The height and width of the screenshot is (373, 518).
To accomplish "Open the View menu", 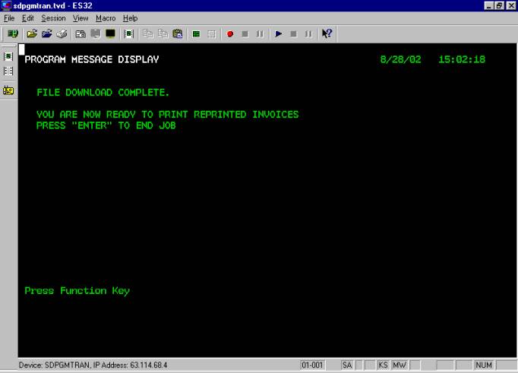I will [x=81, y=18].
